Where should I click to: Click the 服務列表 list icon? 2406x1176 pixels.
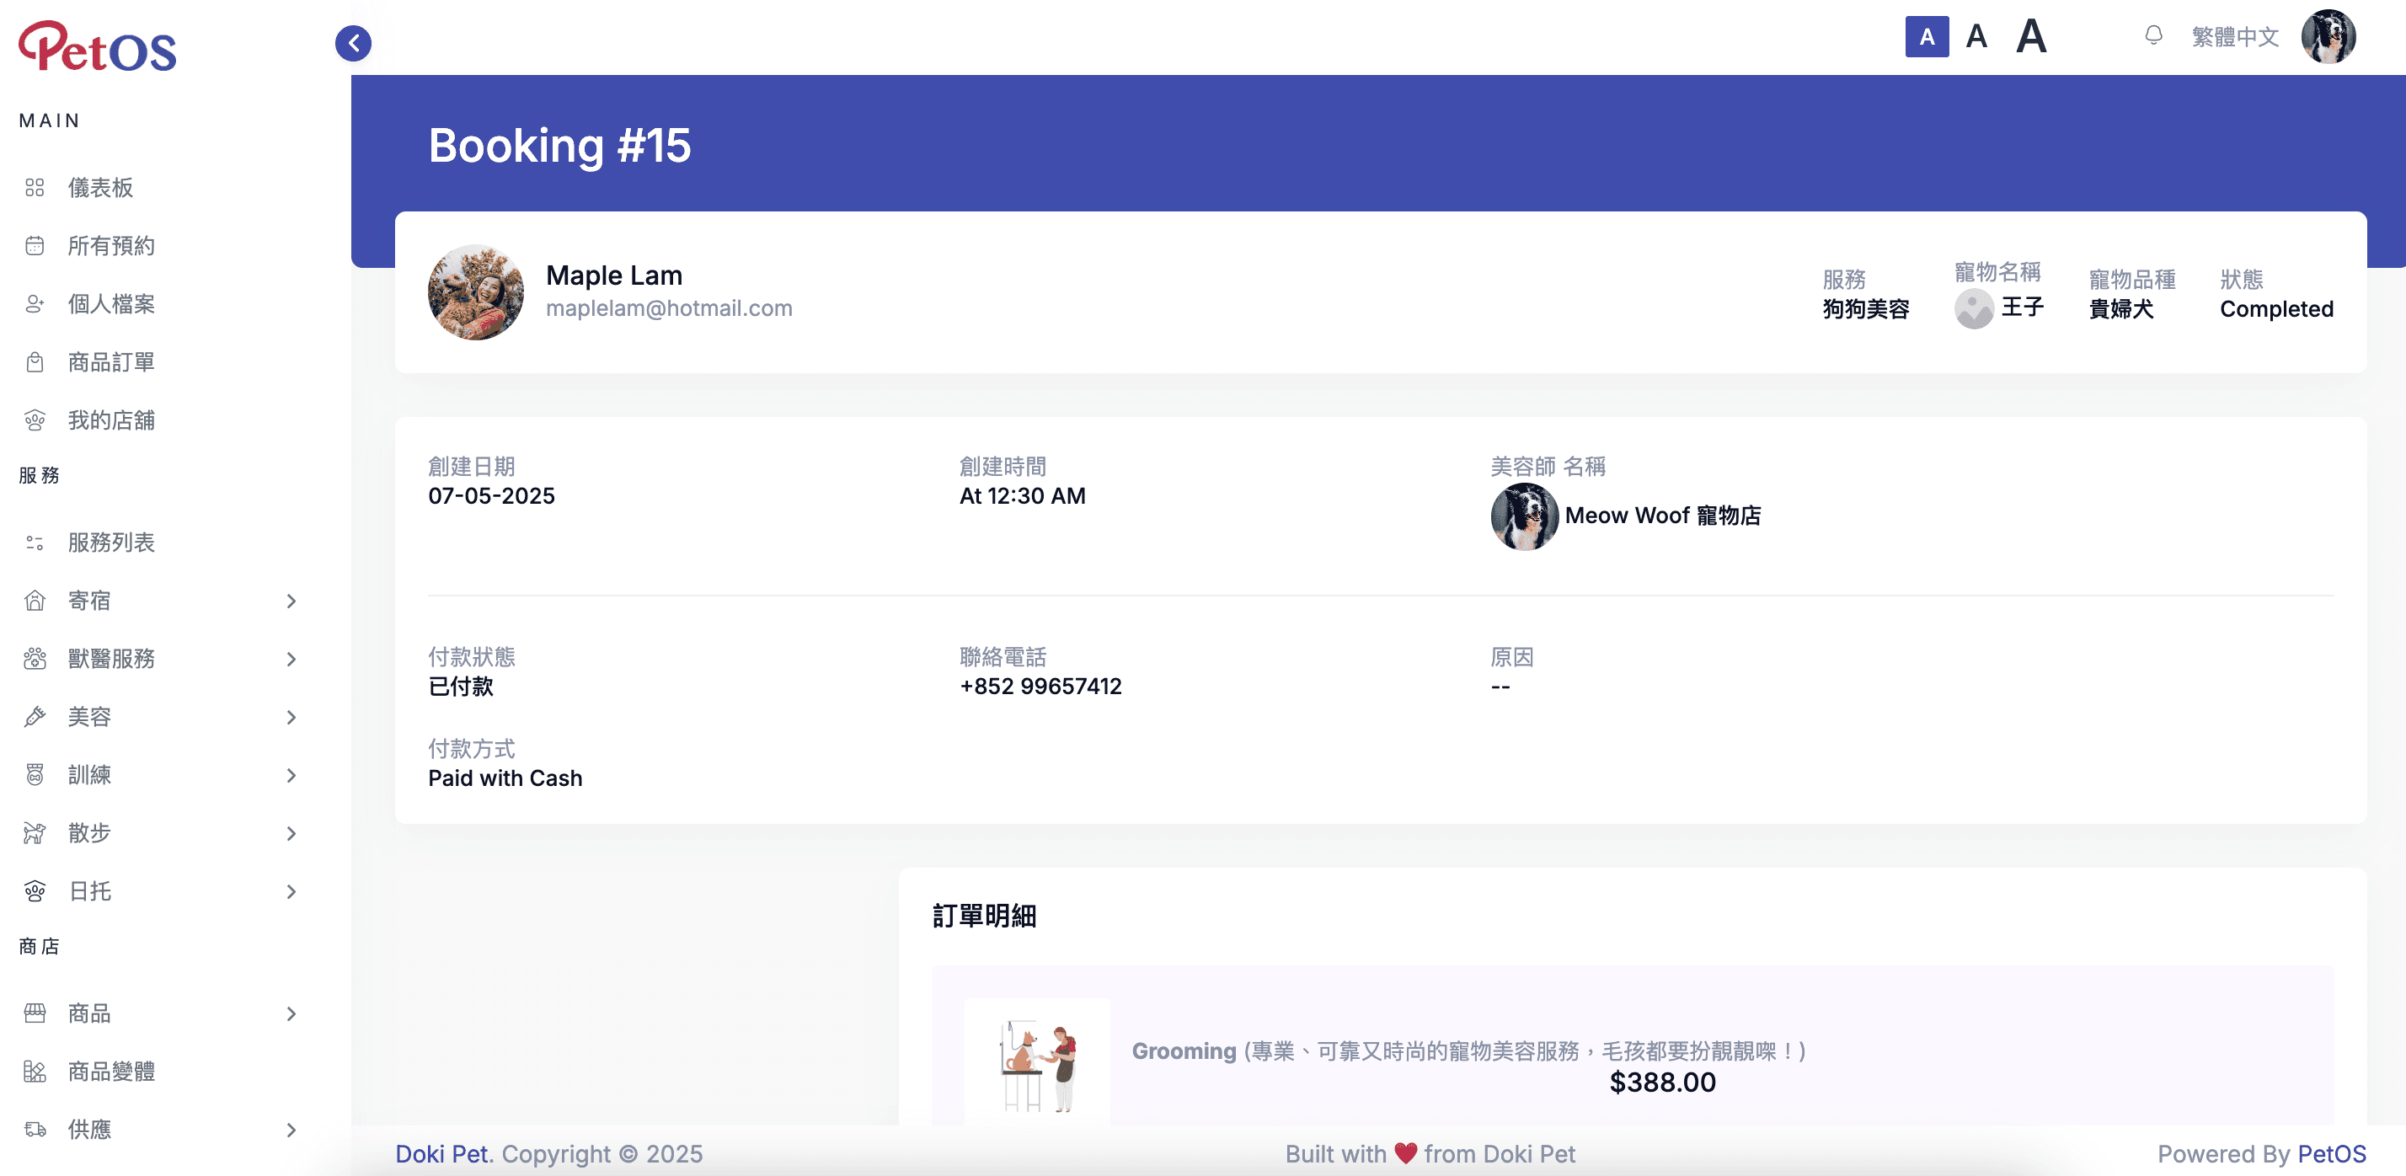tap(35, 543)
